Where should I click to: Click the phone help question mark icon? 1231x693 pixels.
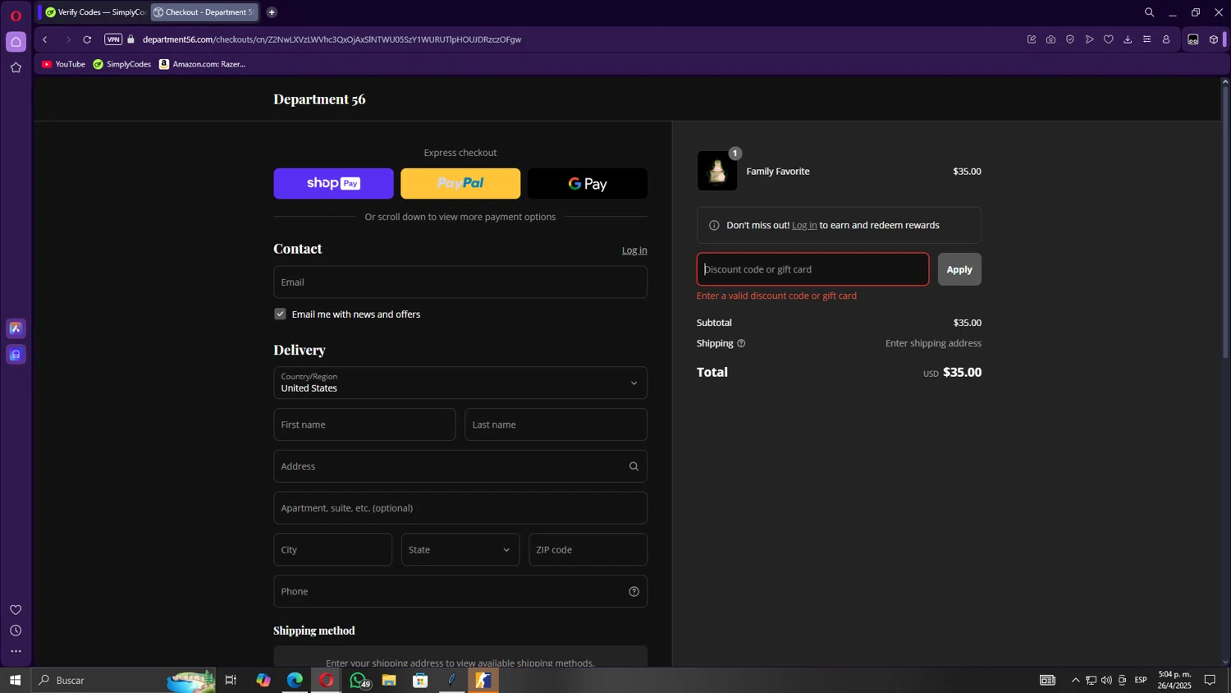634,592
